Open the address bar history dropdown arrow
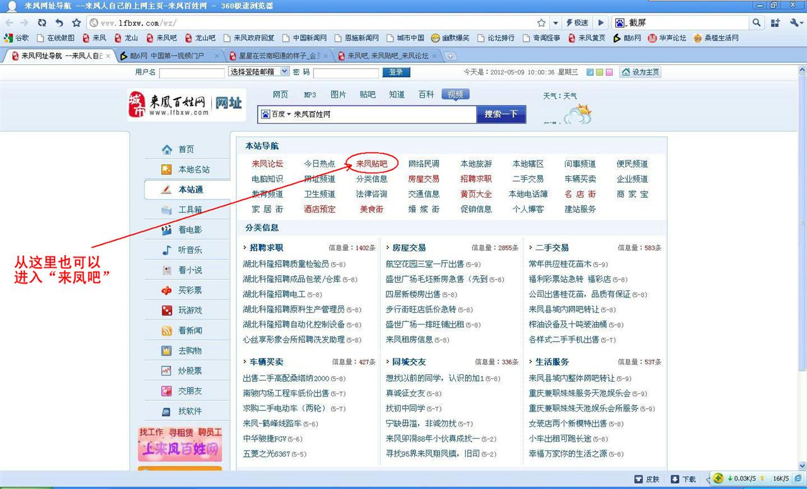The height and width of the screenshot is (489, 807). tap(555, 23)
